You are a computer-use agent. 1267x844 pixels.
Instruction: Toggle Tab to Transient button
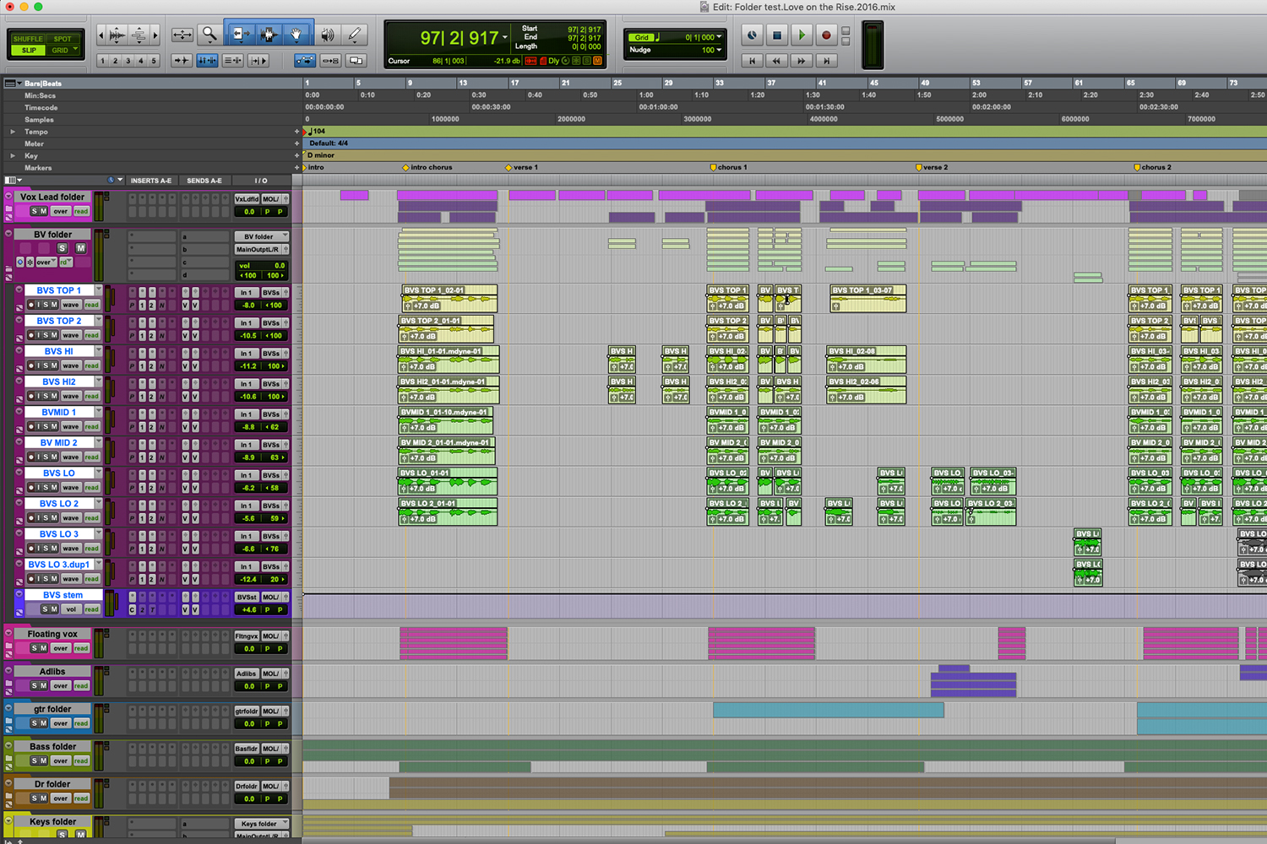[182, 61]
